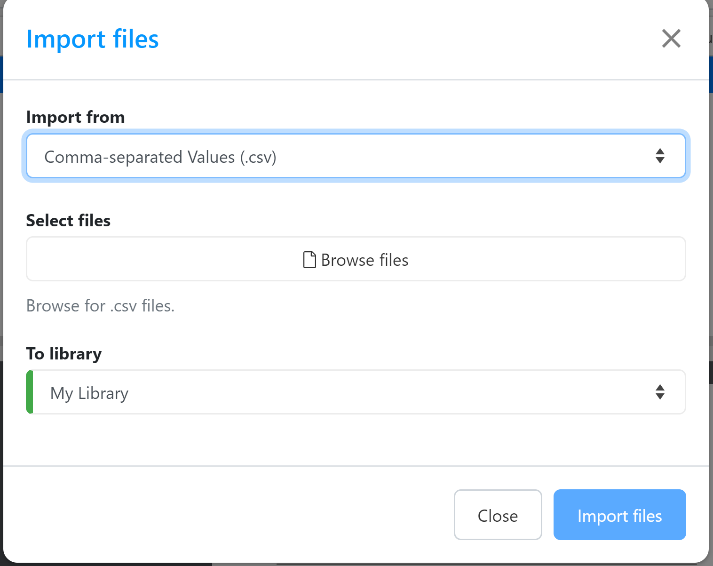713x566 pixels.
Task: Select the Comma-separated Values (.csv) option text
Action: [x=160, y=157]
